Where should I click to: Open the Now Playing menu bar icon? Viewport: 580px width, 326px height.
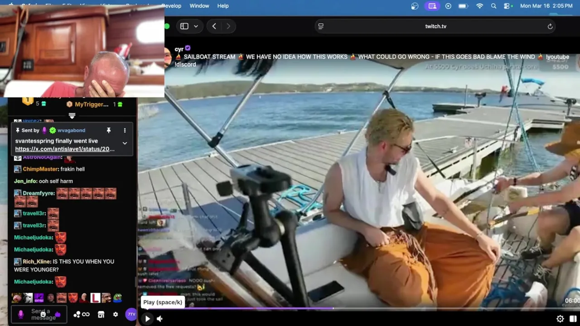448,6
